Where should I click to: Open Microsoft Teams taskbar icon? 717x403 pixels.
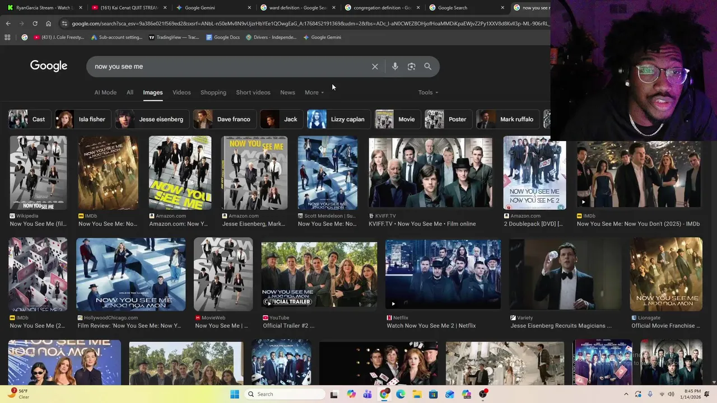pos(367,394)
